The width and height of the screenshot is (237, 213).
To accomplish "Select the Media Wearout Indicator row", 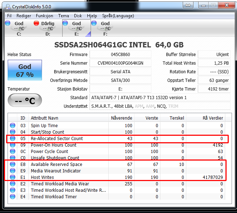I will (x=117, y=171).
